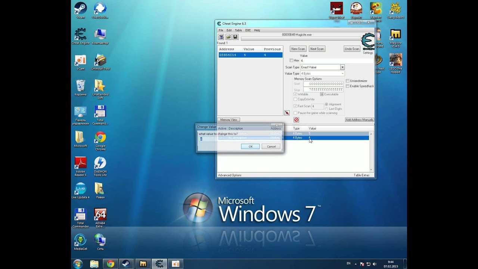
Task: Select the Корзина recycle bin icon
Action: (80, 88)
